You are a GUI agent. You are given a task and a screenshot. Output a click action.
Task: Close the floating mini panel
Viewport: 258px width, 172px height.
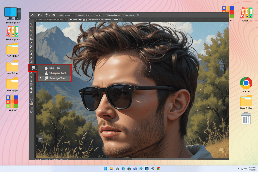[x=42, y=135]
